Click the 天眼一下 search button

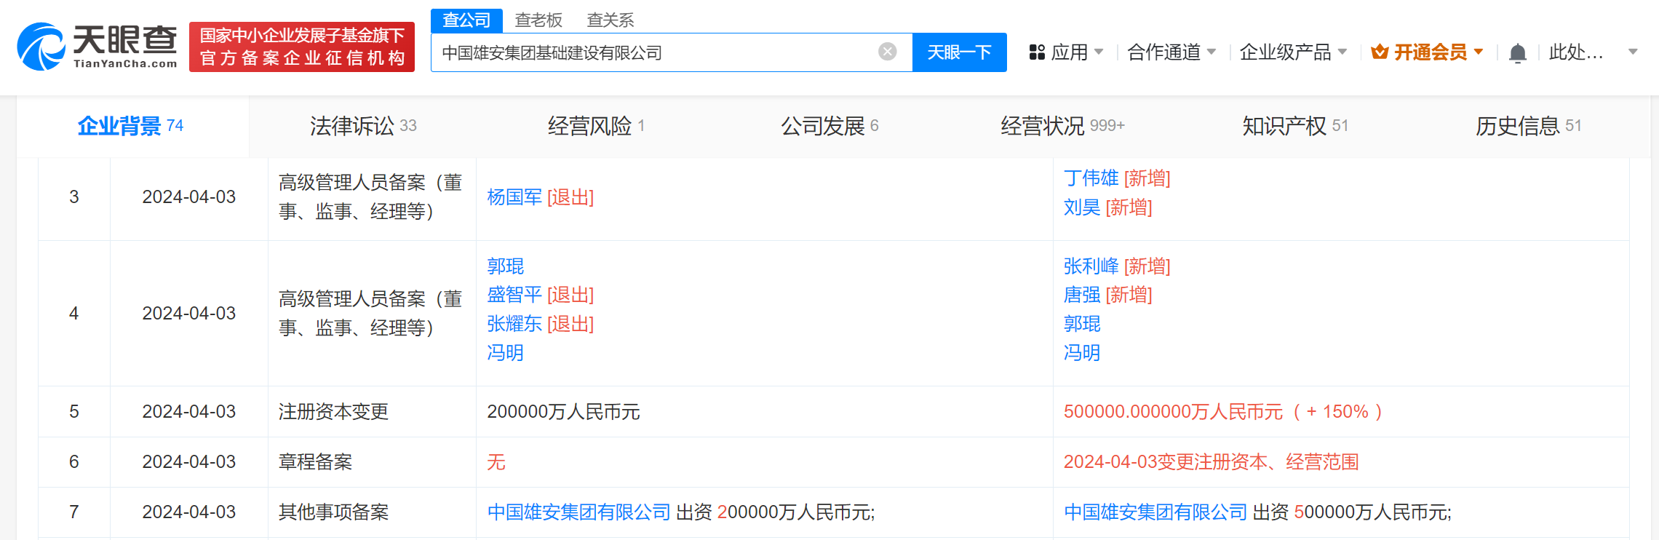959,52
